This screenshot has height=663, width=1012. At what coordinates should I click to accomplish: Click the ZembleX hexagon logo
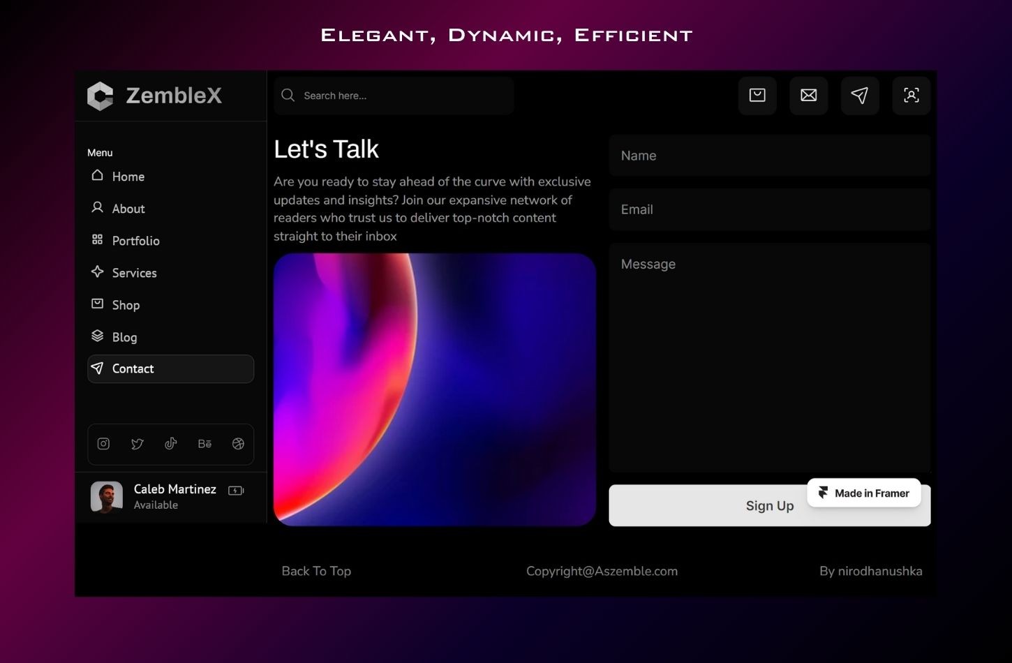100,96
